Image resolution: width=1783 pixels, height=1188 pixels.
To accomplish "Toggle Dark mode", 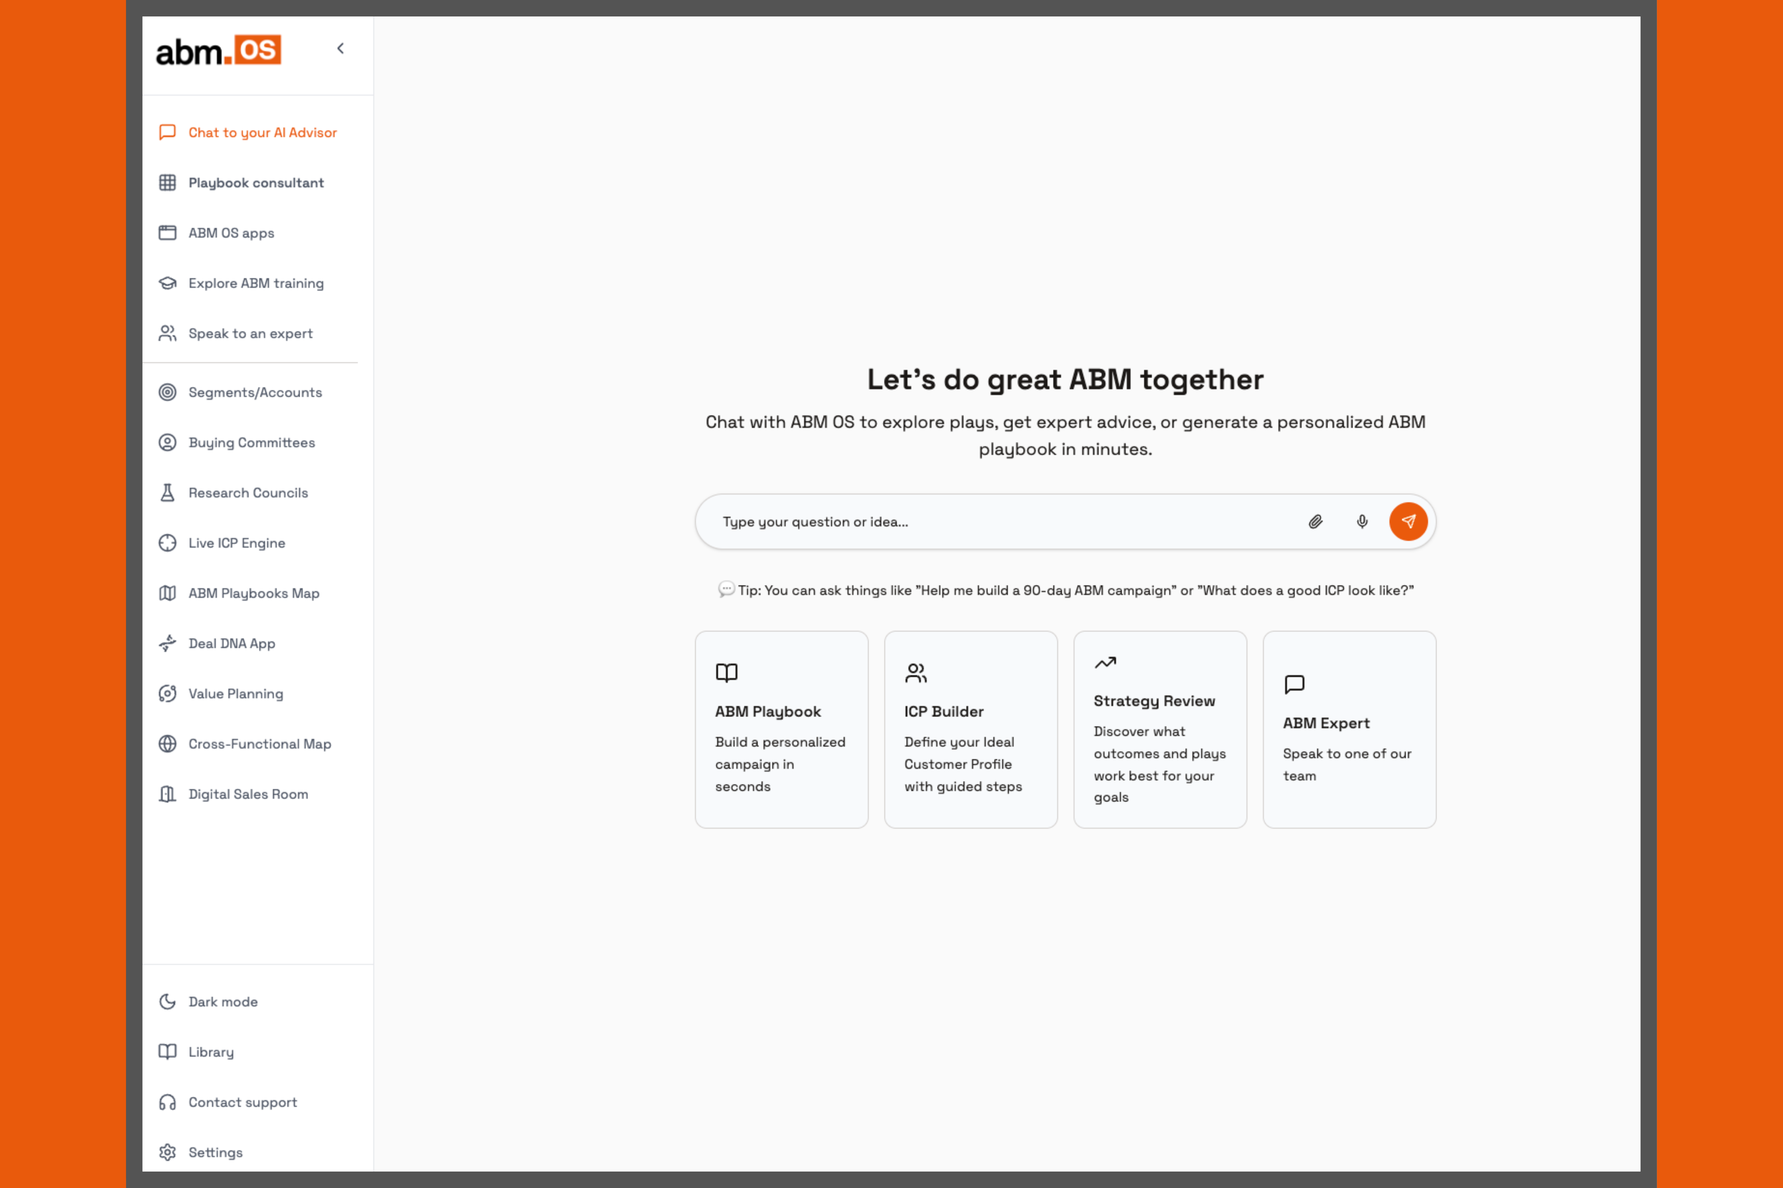I will (223, 1001).
